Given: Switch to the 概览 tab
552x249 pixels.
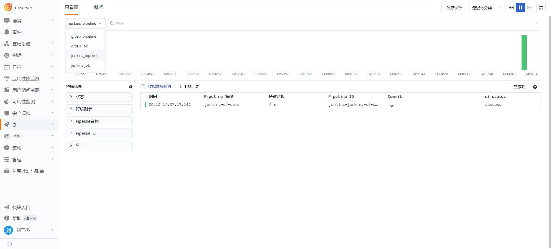Looking at the screenshot, I should 98,7.
